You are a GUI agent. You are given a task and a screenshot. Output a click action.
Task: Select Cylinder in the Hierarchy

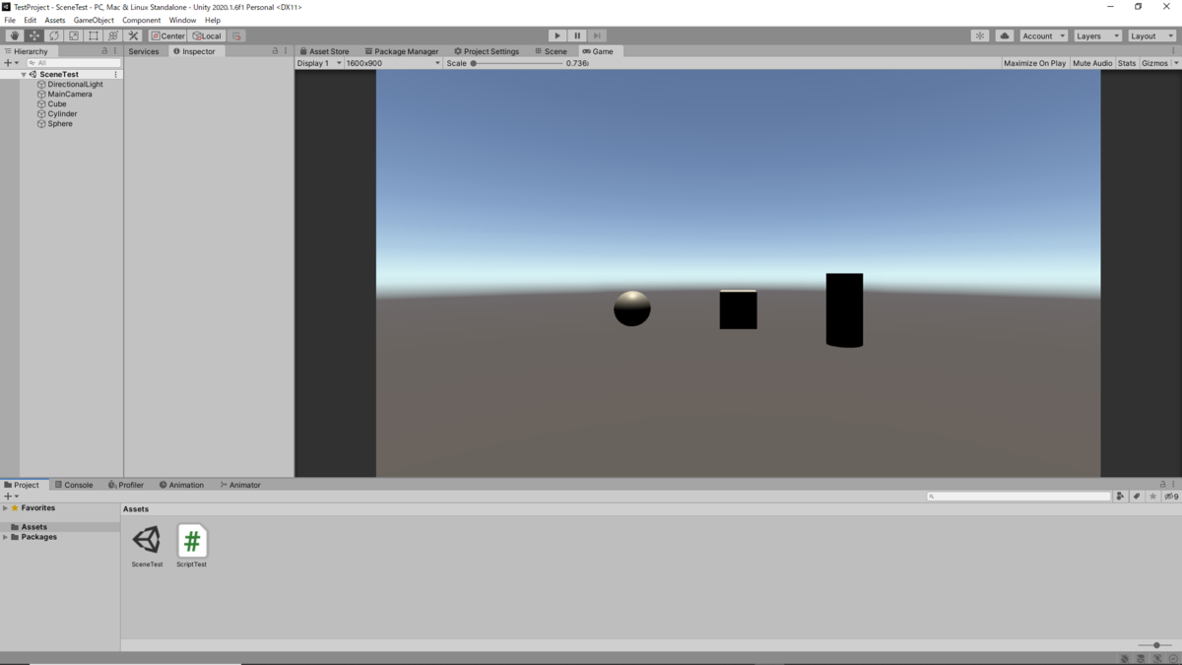click(62, 113)
